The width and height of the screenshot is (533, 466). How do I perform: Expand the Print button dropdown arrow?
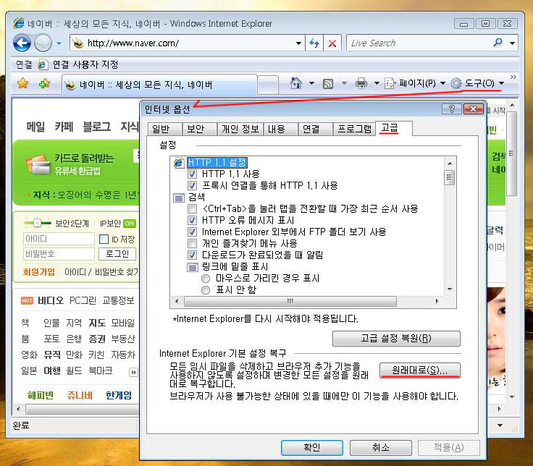tap(377, 83)
